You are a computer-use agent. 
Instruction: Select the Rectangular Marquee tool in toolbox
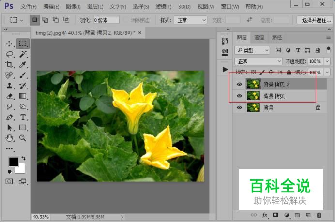(x=23, y=44)
